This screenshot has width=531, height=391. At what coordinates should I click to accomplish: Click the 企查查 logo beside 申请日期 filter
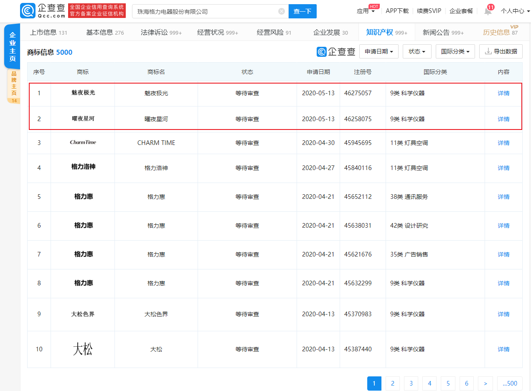tap(336, 51)
